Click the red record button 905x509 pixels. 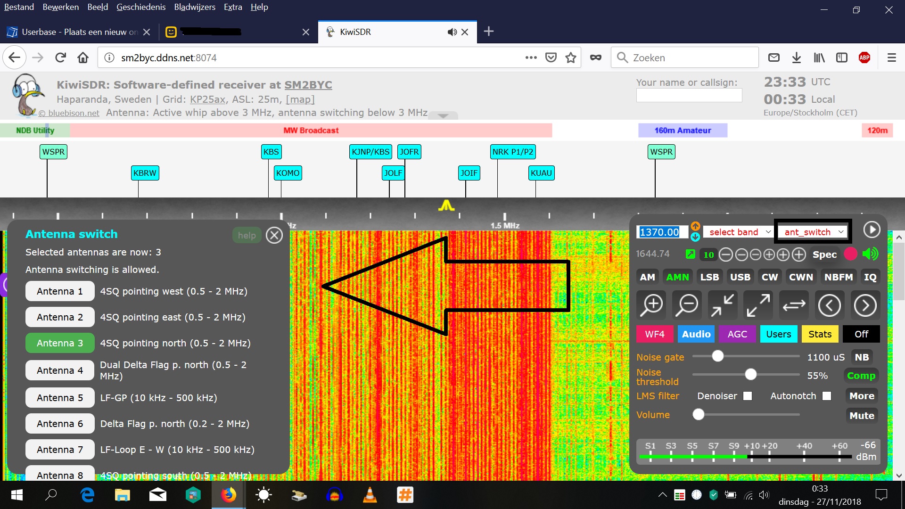click(850, 254)
